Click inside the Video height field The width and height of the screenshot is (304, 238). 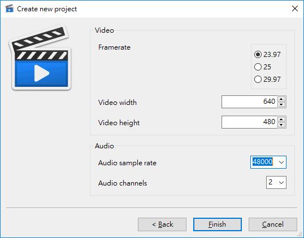point(250,122)
